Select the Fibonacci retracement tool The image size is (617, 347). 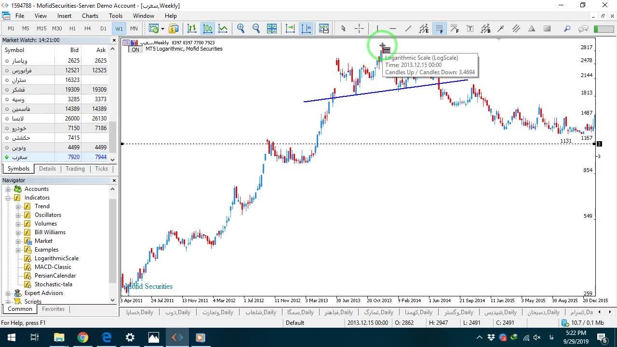pyautogui.click(x=439, y=28)
